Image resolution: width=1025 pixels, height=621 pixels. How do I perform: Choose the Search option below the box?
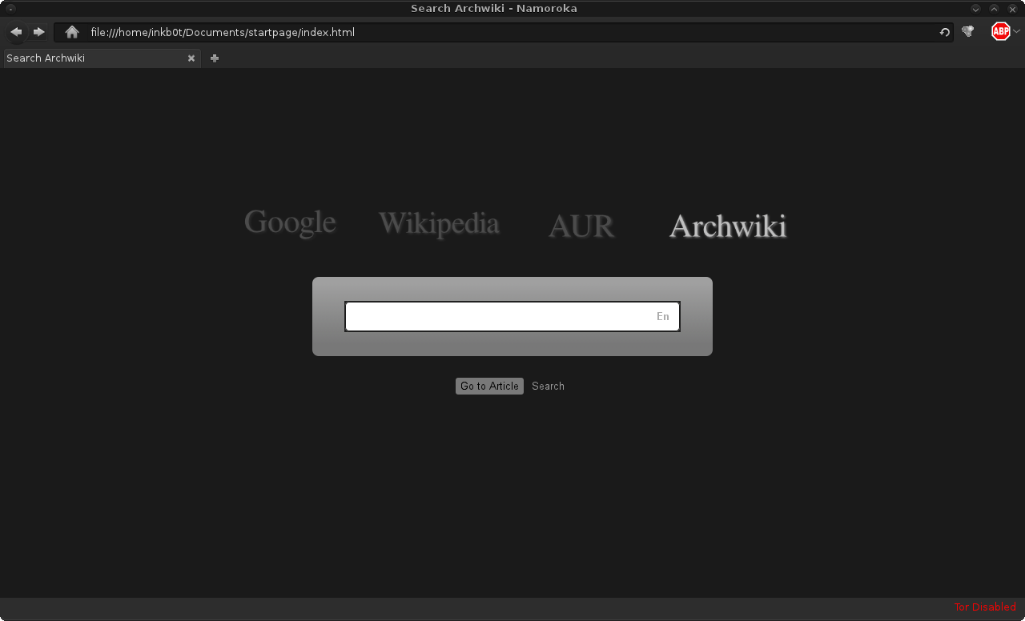tap(548, 386)
